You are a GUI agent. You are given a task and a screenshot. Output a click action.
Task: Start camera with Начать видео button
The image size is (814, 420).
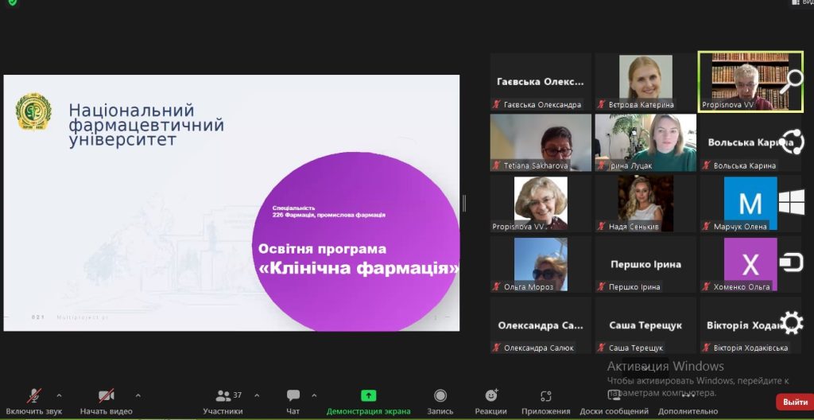coord(106,402)
